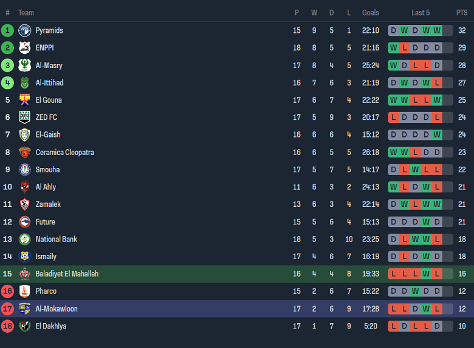Screen dimensions: 474x348
Task: Click the National Bank team logo
Action: (24, 240)
